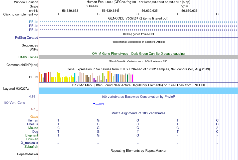Click 'Multiz Alignments of 100 Vertebrates' title
Screen dimensions: 238x160
pyautogui.click(x=138, y=113)
